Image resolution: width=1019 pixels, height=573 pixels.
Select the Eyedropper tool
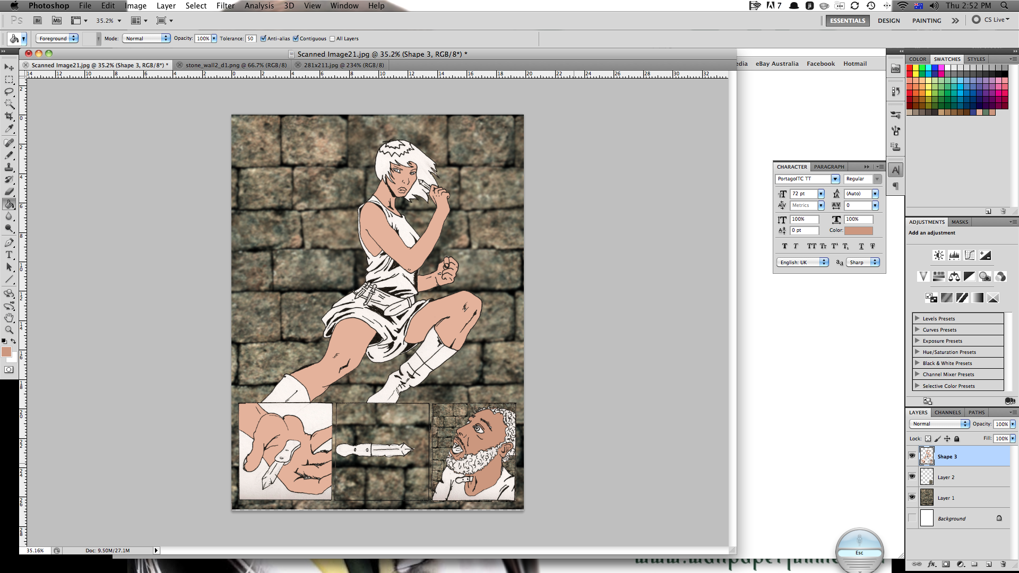point(9,128)
